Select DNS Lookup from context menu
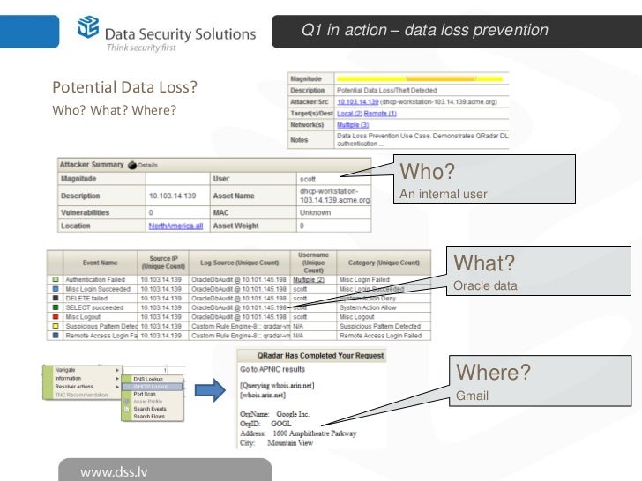642x481 pixels. coord(152,379)
